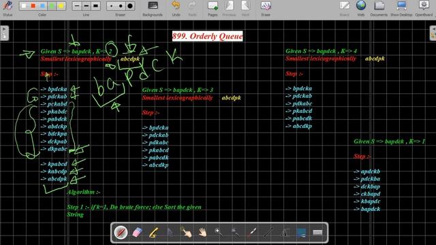
Task: Select the straight Line drawing tool
Action: [268, 233]
